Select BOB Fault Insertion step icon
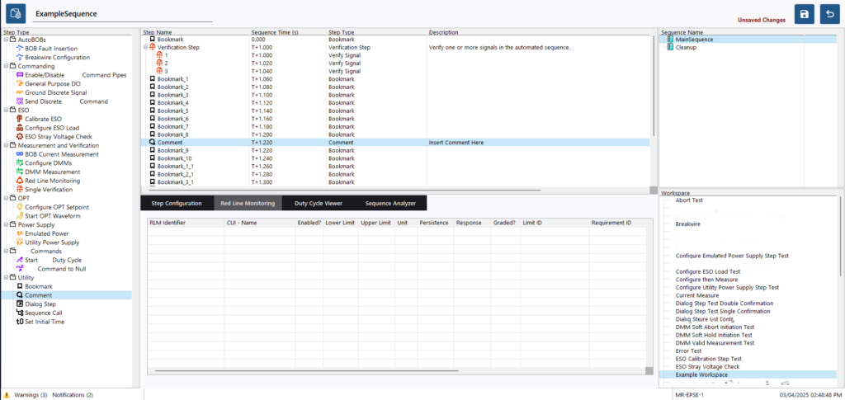 point(21,49)
